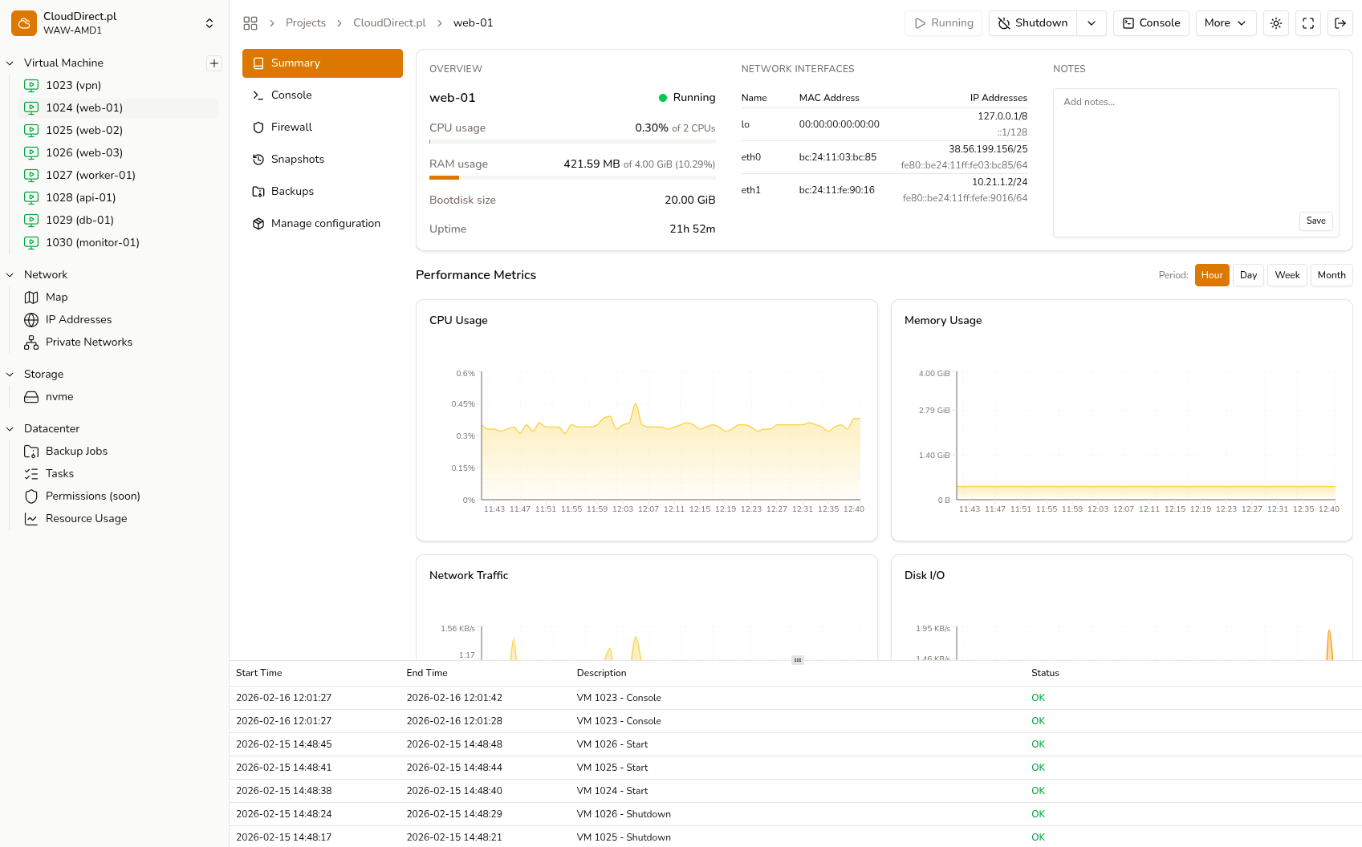Image resolution: width=1362 pixels, height=847 pixels.
Task: Open the nvme storage view
Action: click(x=59, y=396)
